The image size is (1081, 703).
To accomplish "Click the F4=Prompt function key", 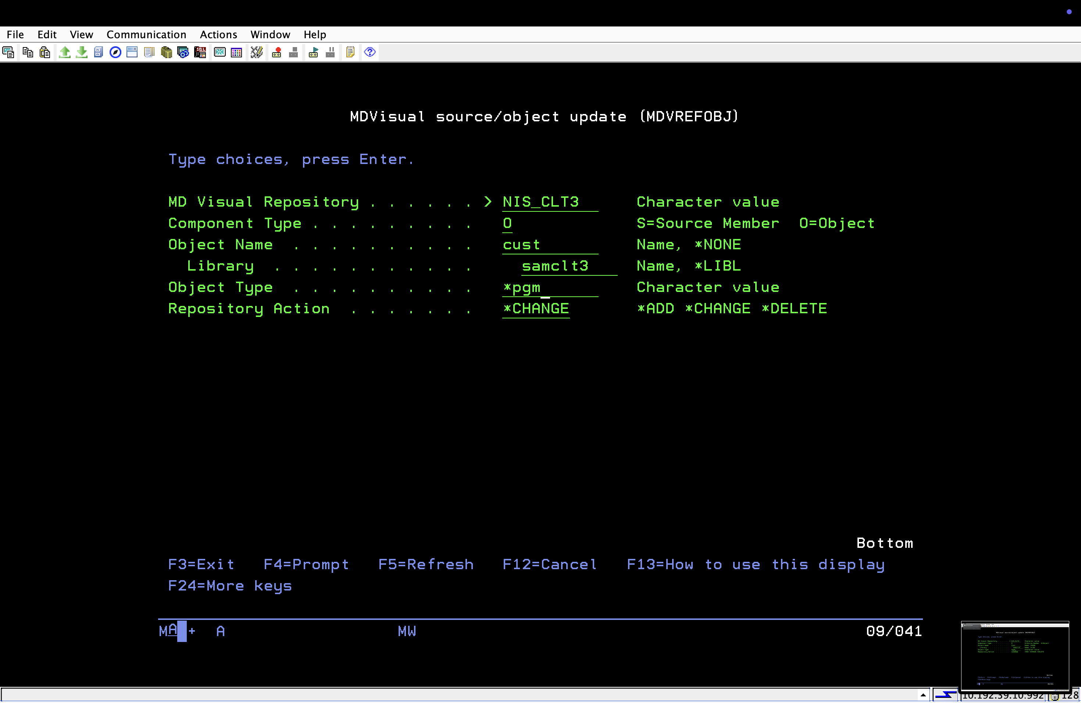I will 306,565.
